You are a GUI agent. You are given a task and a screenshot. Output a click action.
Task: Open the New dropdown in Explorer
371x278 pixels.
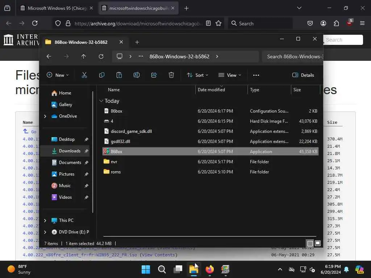click(58, 75)
